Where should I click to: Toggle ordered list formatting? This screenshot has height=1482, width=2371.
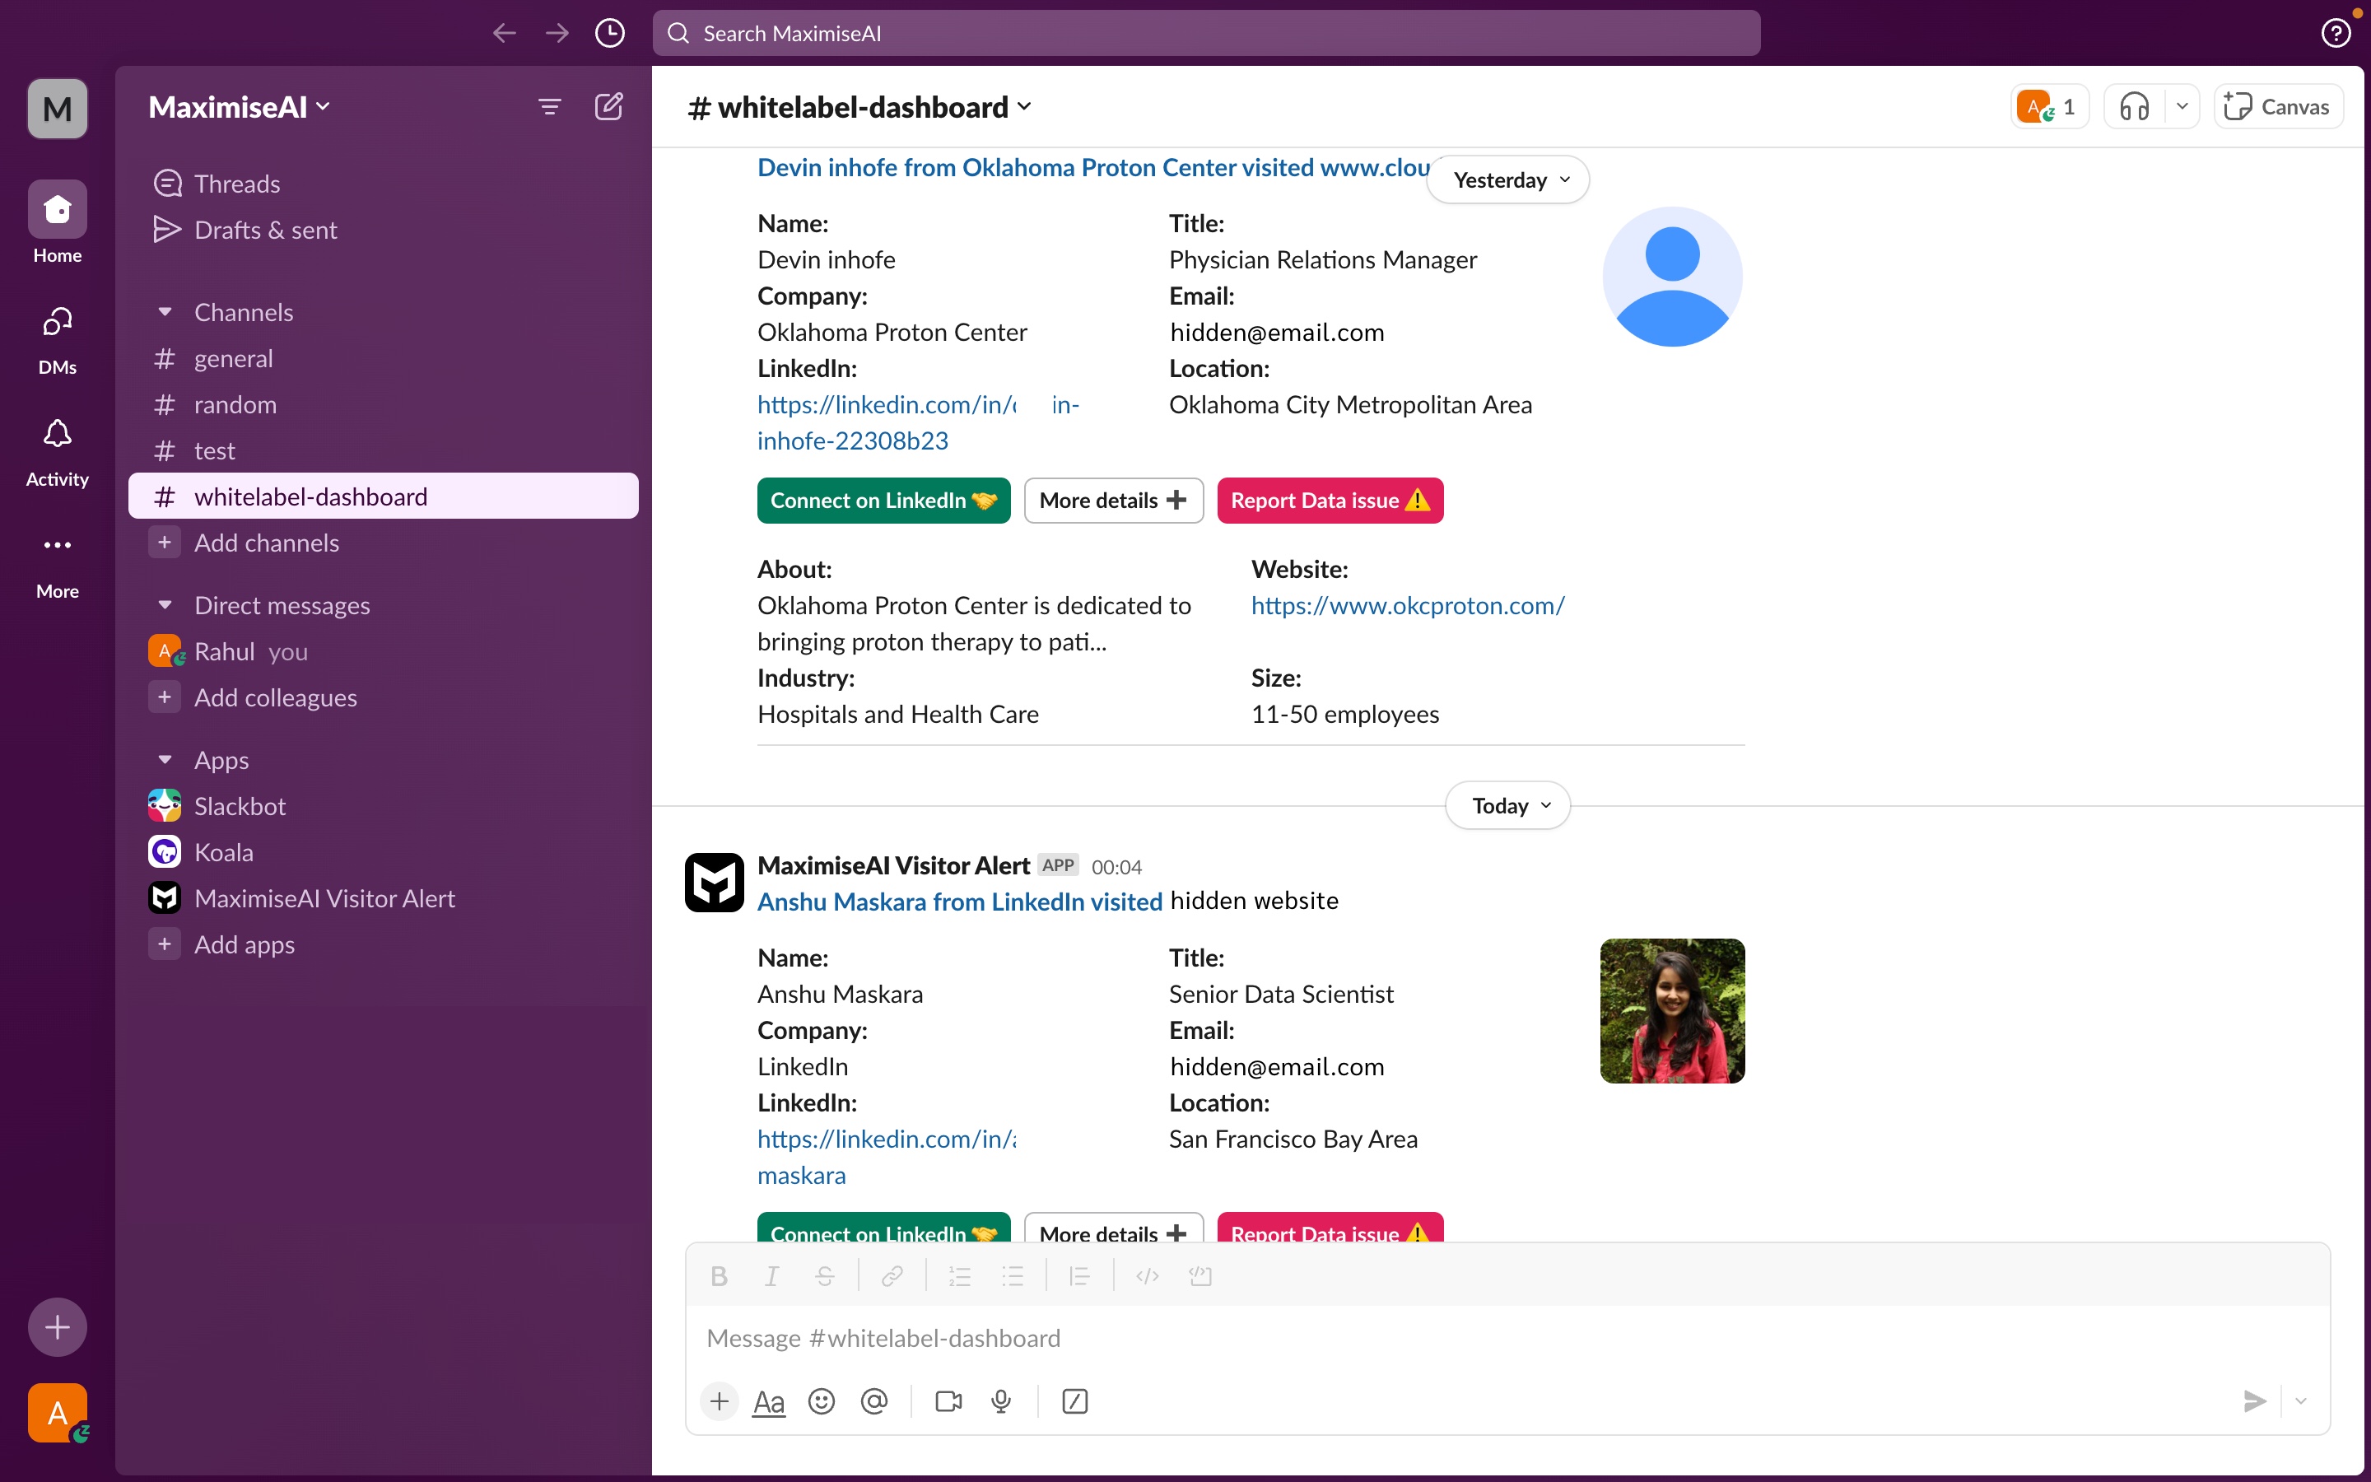959,1275
